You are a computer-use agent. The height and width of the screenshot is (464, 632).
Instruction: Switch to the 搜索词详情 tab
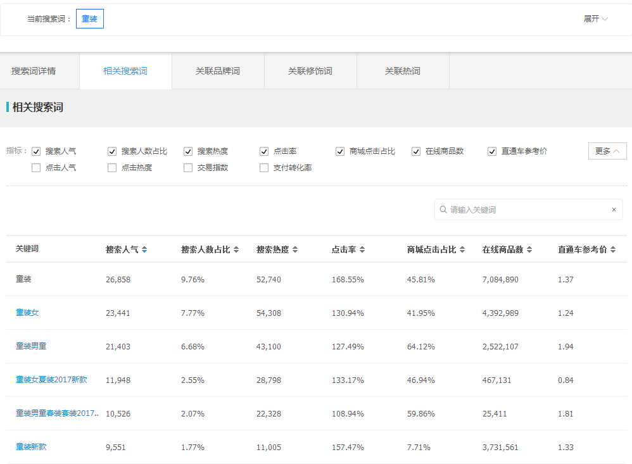[x=40, y=71]
